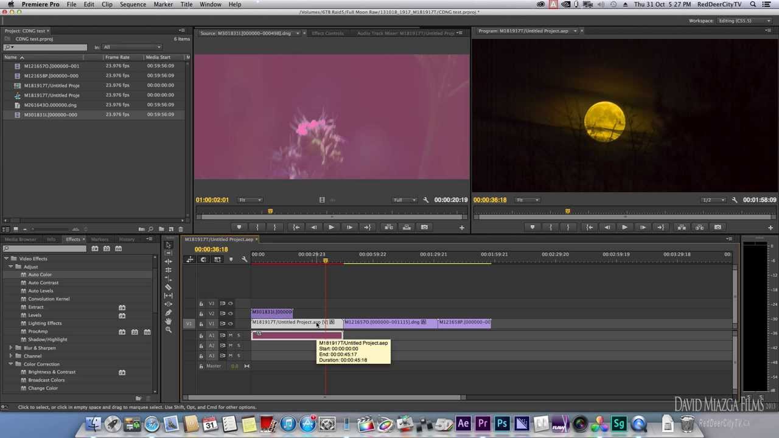779x438 pixels.
Task: Step forward one frame in Source monitor
Action: tap(349, 228)
